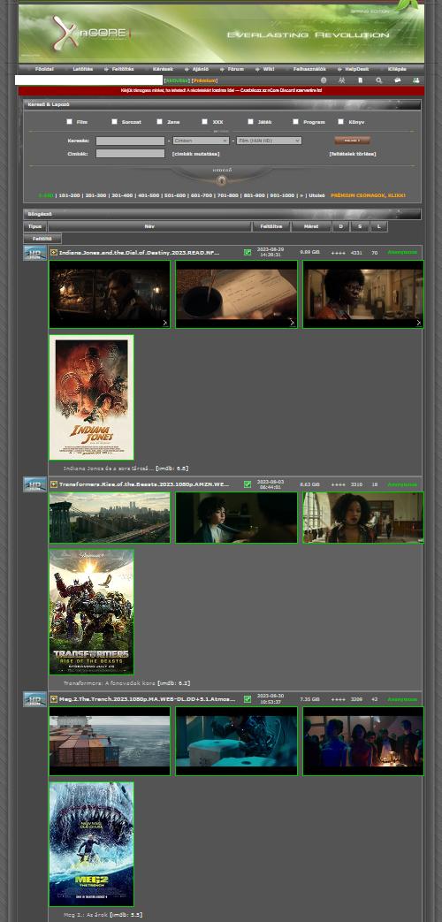Toggle the details expander icon beside Transformers torrent

click(x=54, y=484)
